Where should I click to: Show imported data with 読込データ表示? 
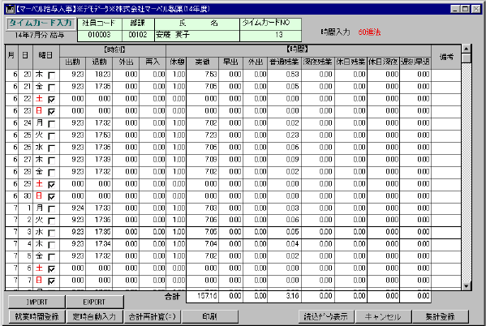(326, 316)
